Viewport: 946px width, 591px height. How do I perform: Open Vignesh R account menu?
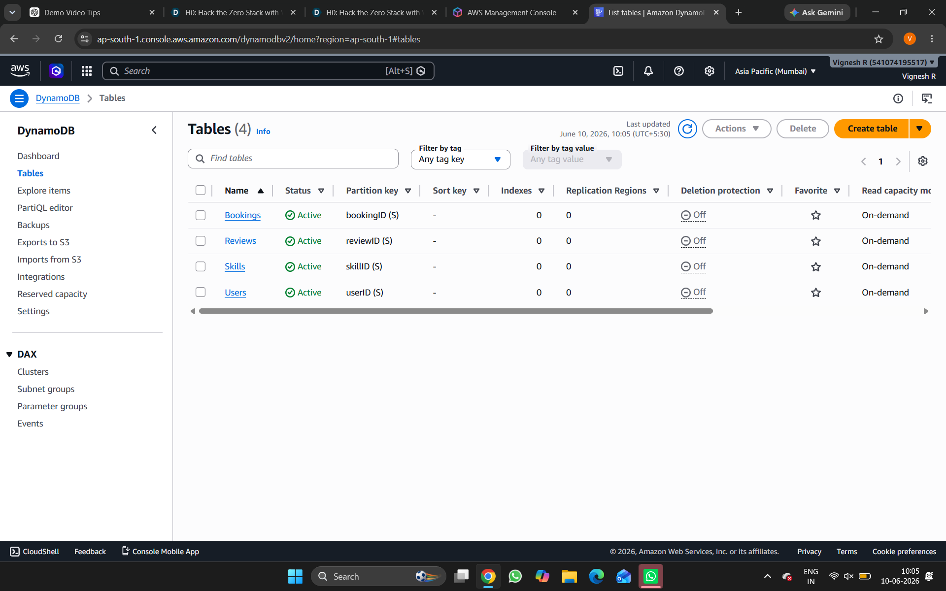pos(884,63)
